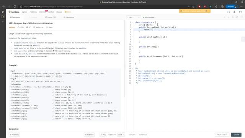The height and width of the screenshot is (138, 245).
Task: Click Add to List
Action: pyautogui.click(x=38, y=27)
